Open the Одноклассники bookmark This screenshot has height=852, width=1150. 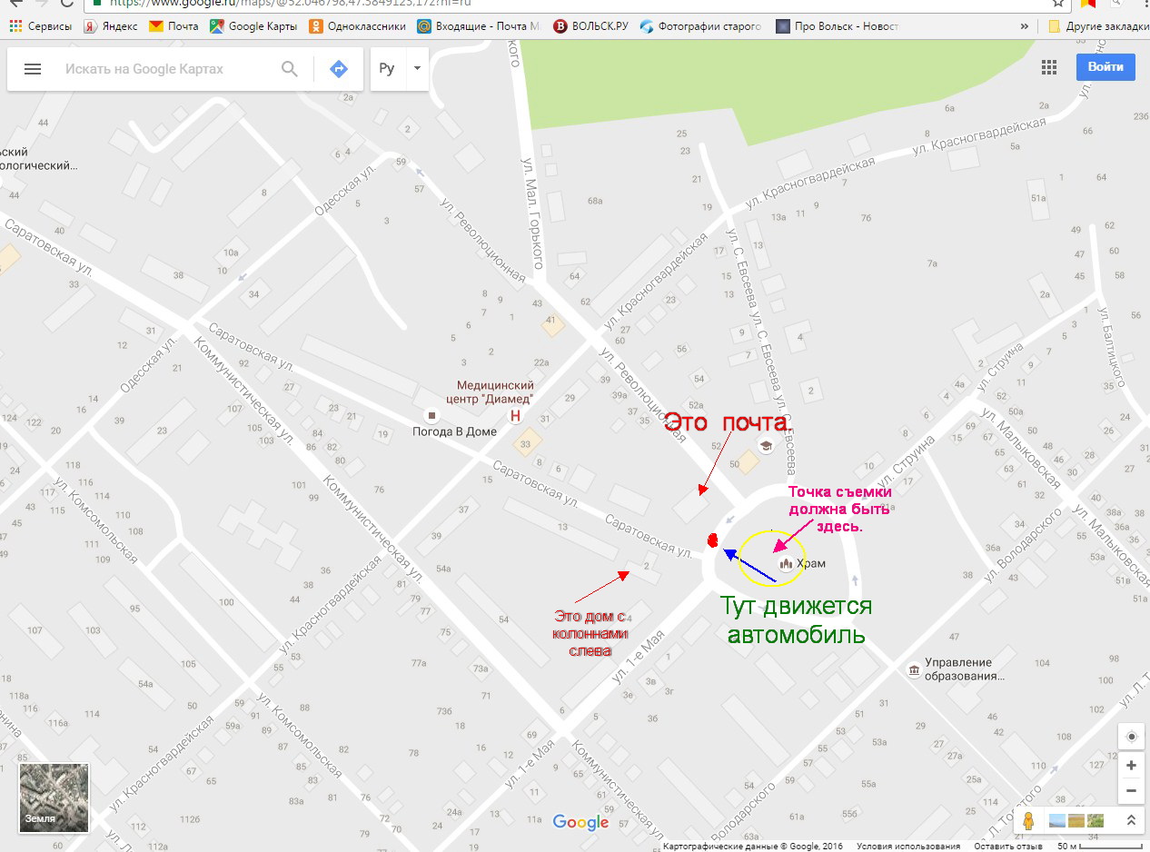pyautogui.click(x=357, y=26)
